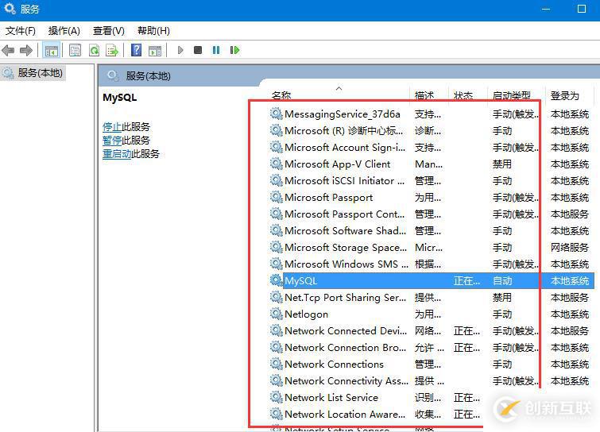Select the Network Connectivity Ass... row
The width and height of the screenshot is (600, 432).
point(432,380)
